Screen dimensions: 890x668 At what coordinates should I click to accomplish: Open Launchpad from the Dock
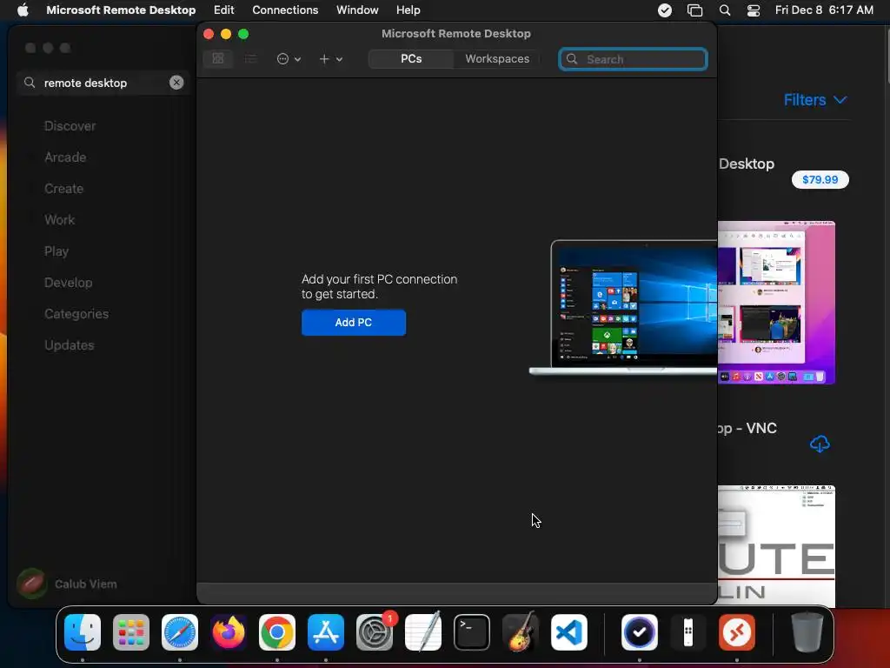point(131,632)
